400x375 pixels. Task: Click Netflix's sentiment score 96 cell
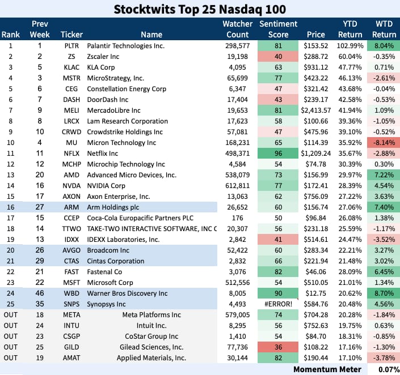(278, 154)
